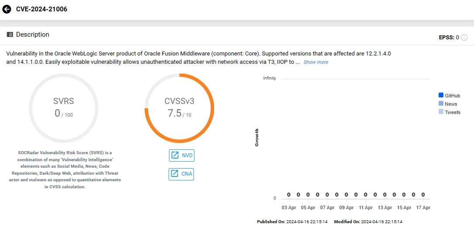Click the 17 Apr axis label
Viewport: 474px width, 228px height.
coord(423,208)
